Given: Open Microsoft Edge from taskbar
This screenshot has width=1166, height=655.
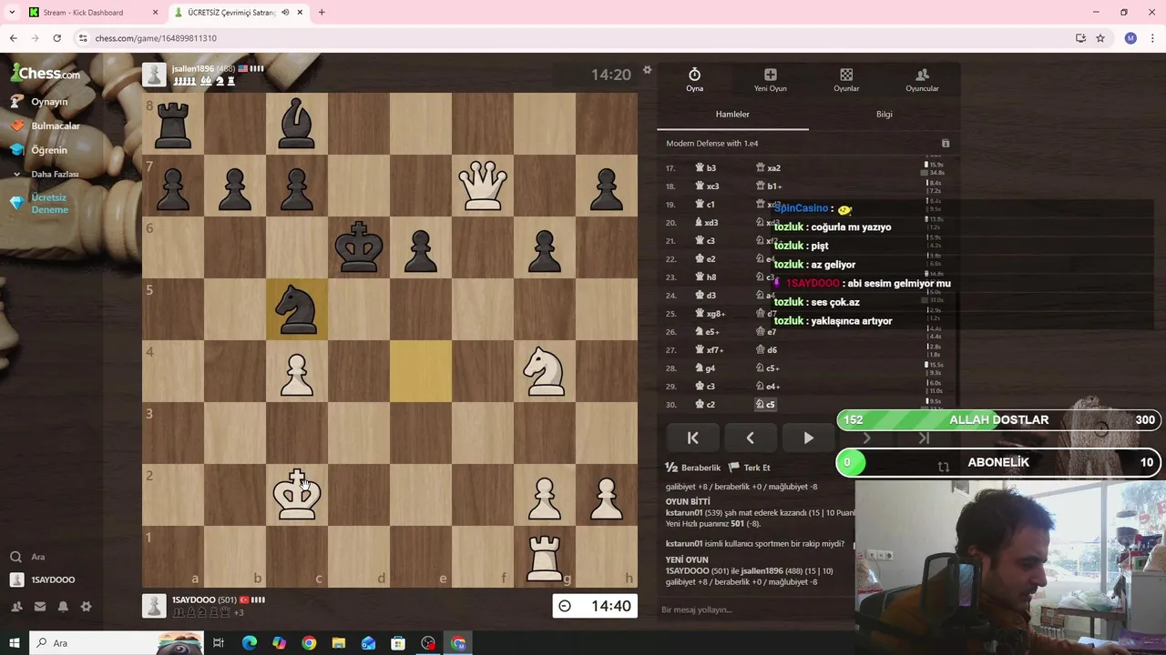Looking at the screenshot, I should click(x=249, y=643).
